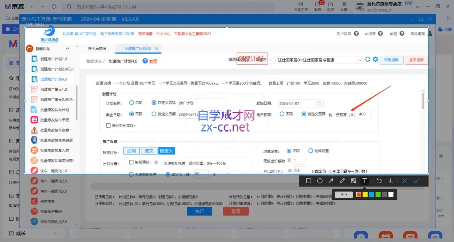Open the red 教程 link
Screen dimensions: 454x242
pos(153,61)
